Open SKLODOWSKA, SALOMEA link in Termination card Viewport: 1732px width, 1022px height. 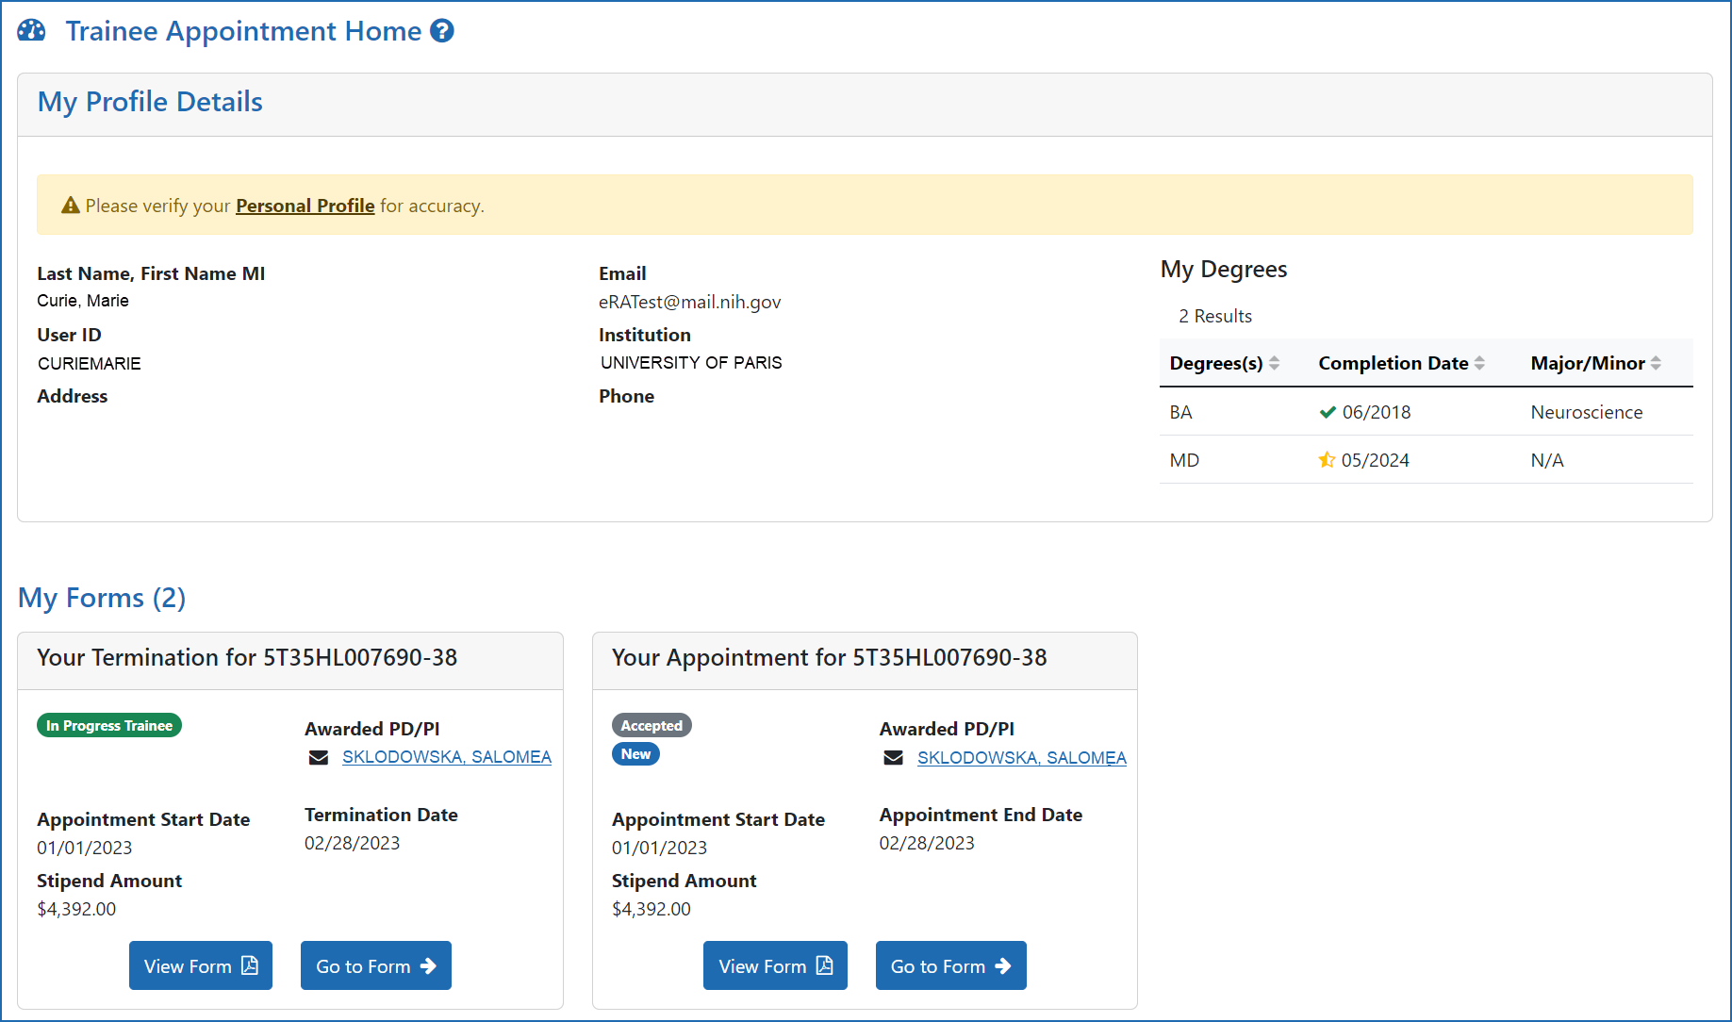[x=447, y=757]
